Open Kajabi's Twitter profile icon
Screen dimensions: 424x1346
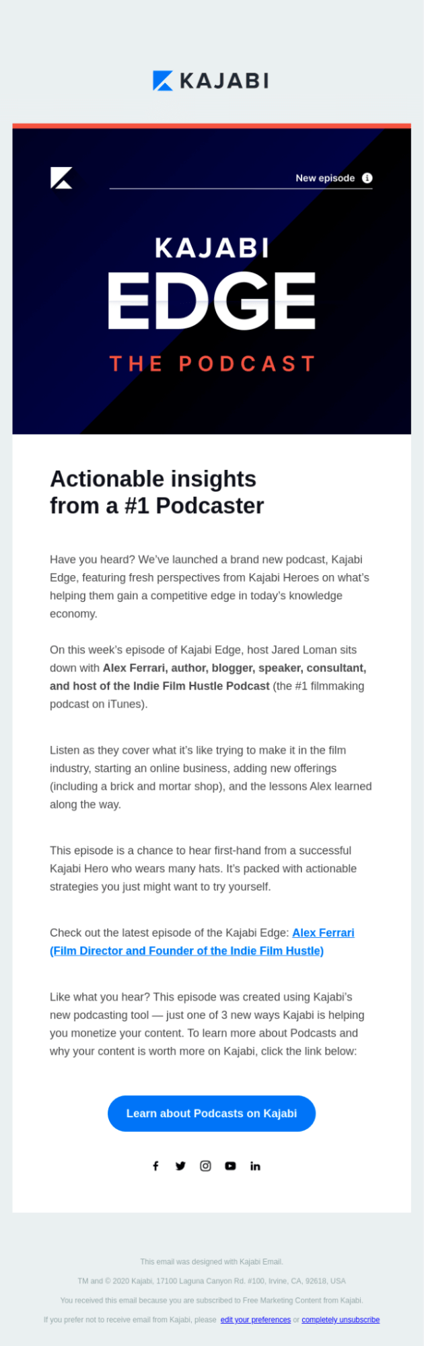coord(180,1166)
